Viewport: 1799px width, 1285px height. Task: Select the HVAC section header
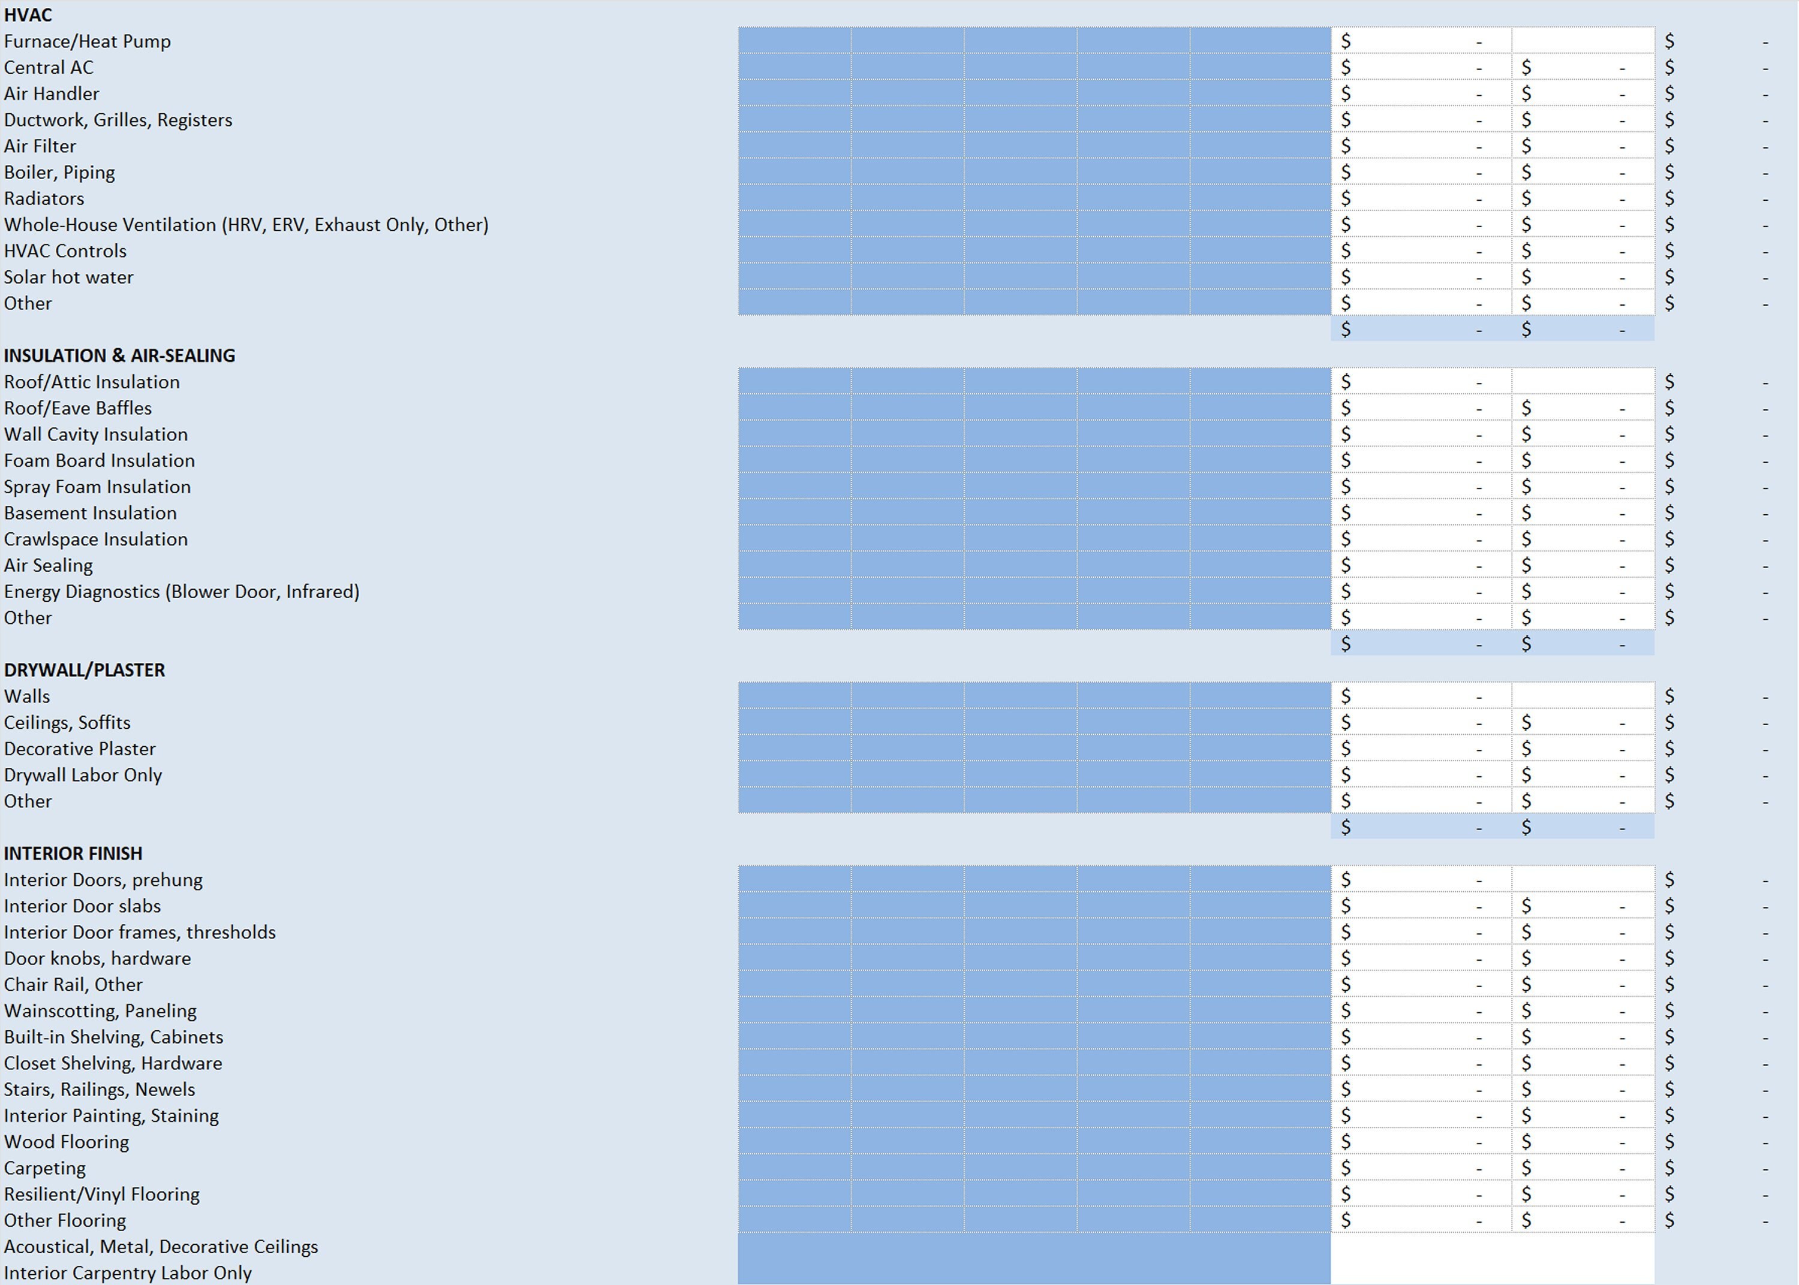click(28, 15)
